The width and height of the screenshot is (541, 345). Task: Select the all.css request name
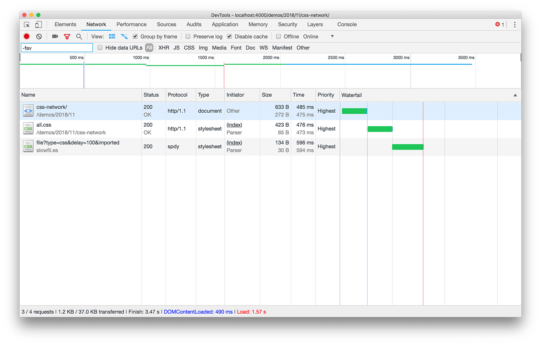[x=44, y=125]
